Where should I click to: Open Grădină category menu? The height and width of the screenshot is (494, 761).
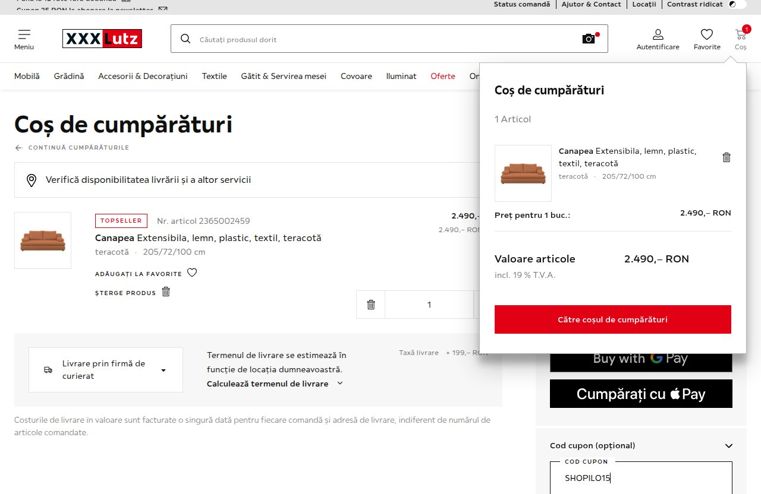tap(69, 76)
